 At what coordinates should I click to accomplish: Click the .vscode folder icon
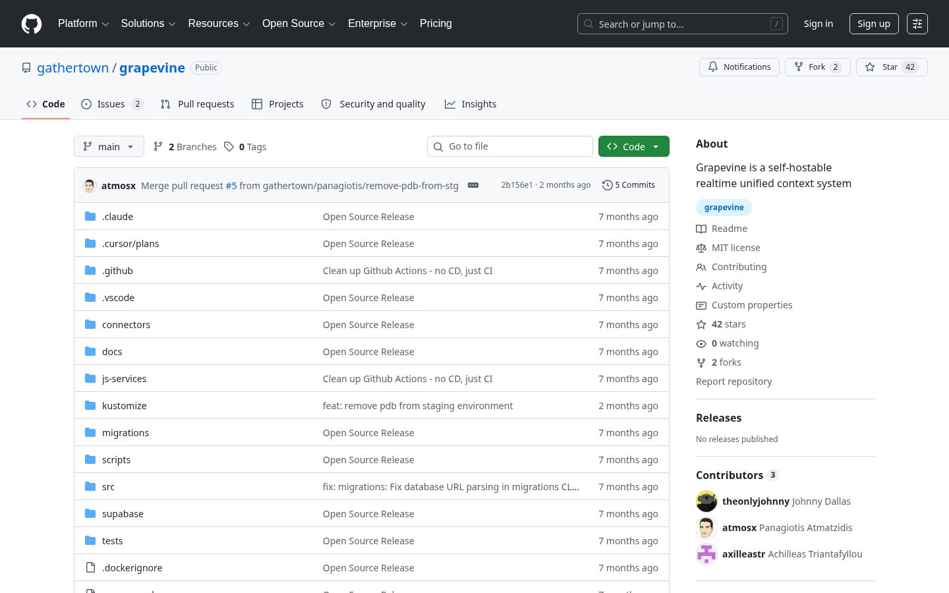[90, 297]
